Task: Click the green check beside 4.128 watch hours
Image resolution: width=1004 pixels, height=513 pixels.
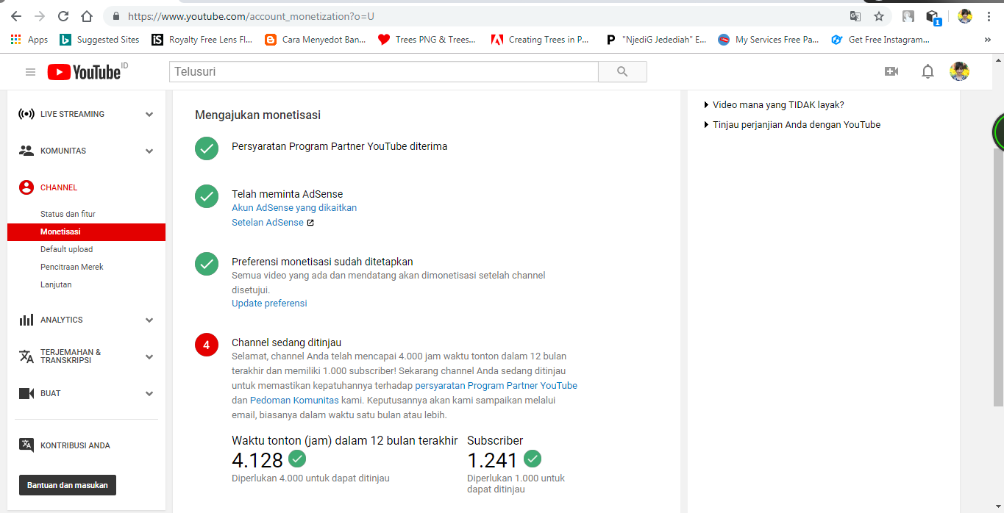Action: [297, 459]
